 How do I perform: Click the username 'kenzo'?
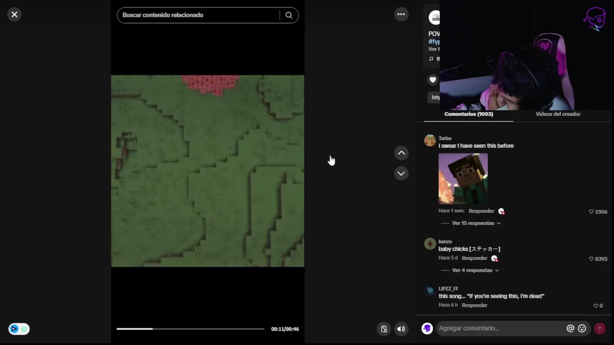pos(445,241)
